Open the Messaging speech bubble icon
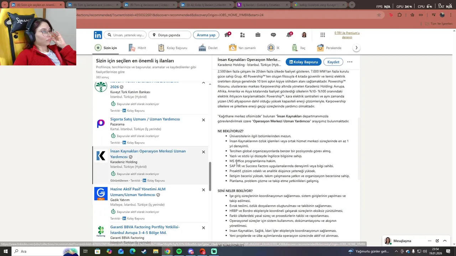This screenshot has width=456, height=256. 273,35
